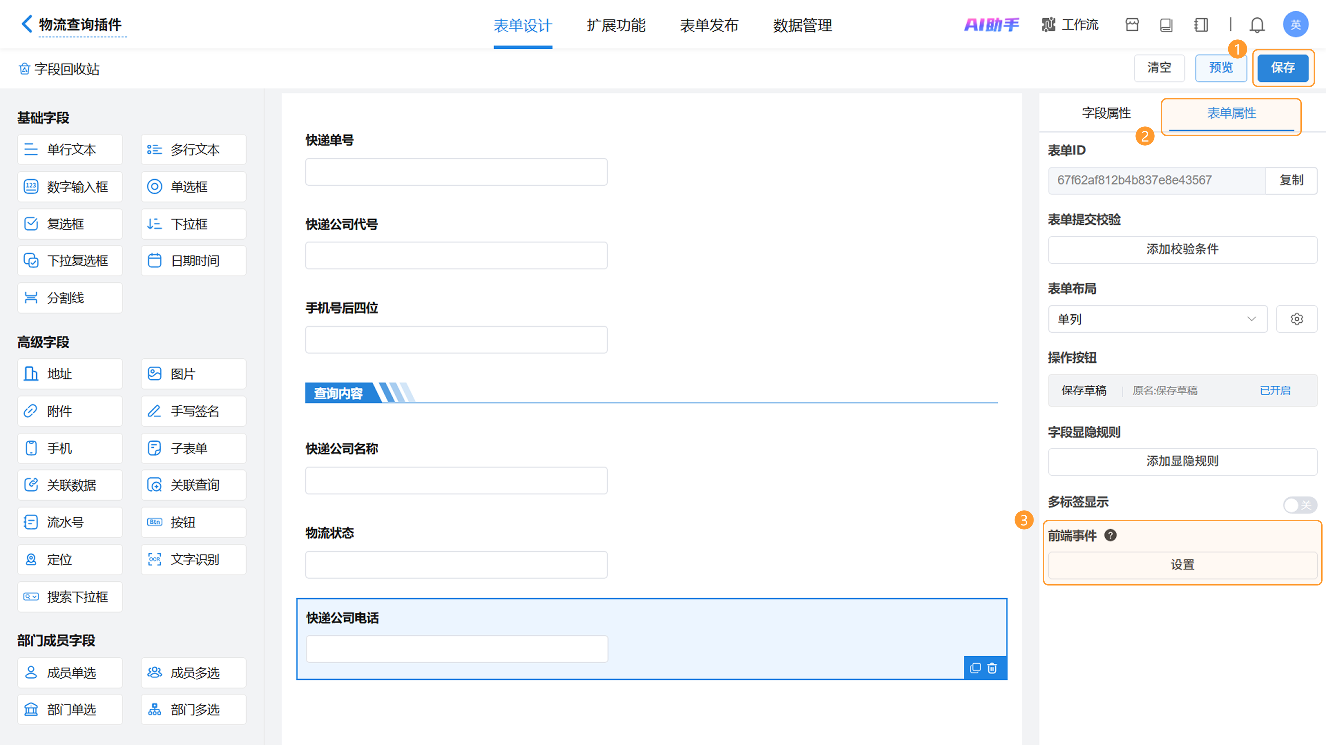The width and height of the screenshot is (1326, 745).
Task: Delete the selected 快递公司电话 field
Action: click(992, 668)
